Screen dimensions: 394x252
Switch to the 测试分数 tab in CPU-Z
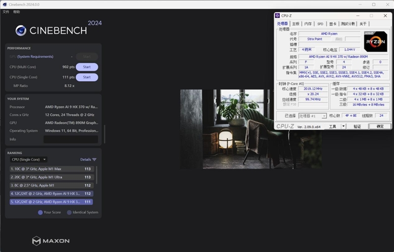(348, 24)
